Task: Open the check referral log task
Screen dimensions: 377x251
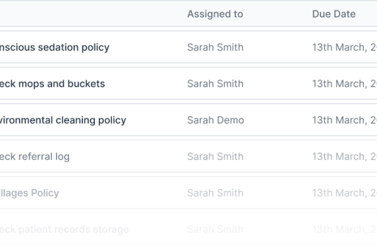Action: point(35,157)
